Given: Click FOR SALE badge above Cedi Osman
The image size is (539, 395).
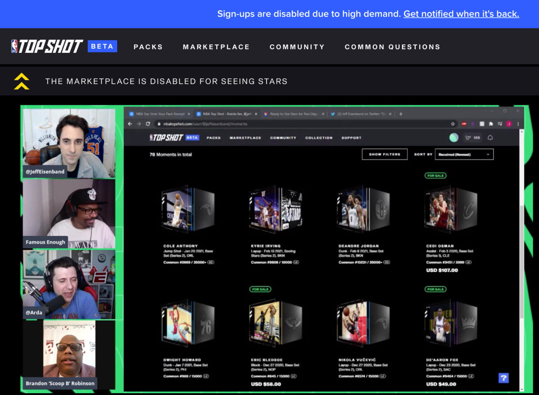Looking at the screenshot, I should 436,176.
